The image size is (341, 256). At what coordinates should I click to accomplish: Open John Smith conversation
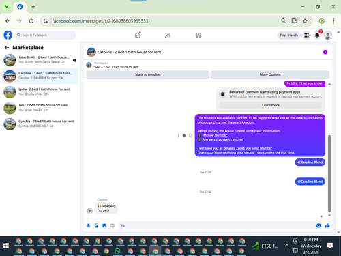click(x=40, y=59)
